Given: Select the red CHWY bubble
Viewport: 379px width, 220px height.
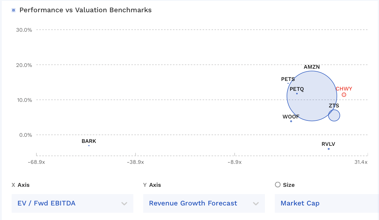Looking at the screenshot, I should [x=344, y=94].
